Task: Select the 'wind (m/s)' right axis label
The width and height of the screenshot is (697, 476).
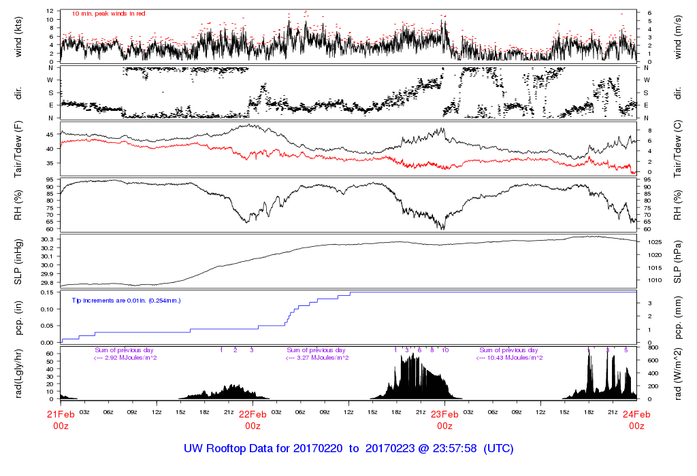Action: 678,37
